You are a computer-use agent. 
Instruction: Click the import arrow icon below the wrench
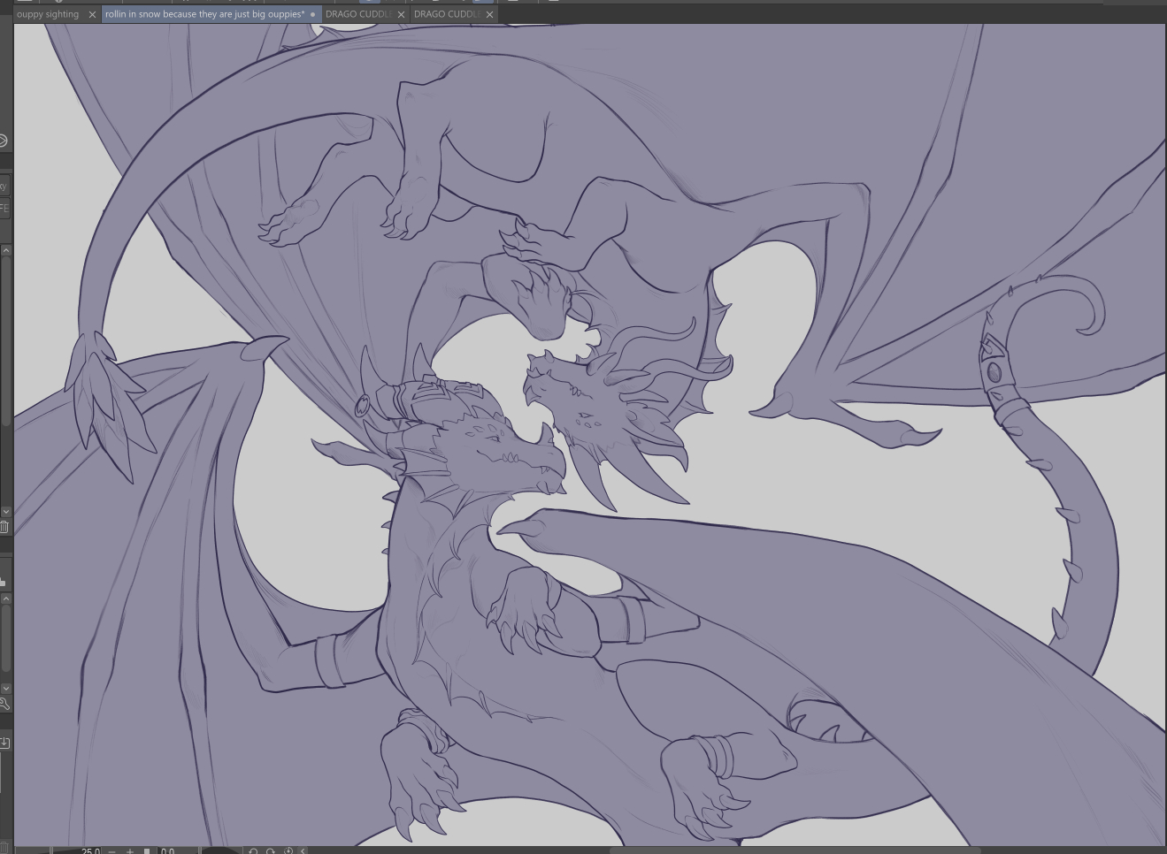[4, 743]
